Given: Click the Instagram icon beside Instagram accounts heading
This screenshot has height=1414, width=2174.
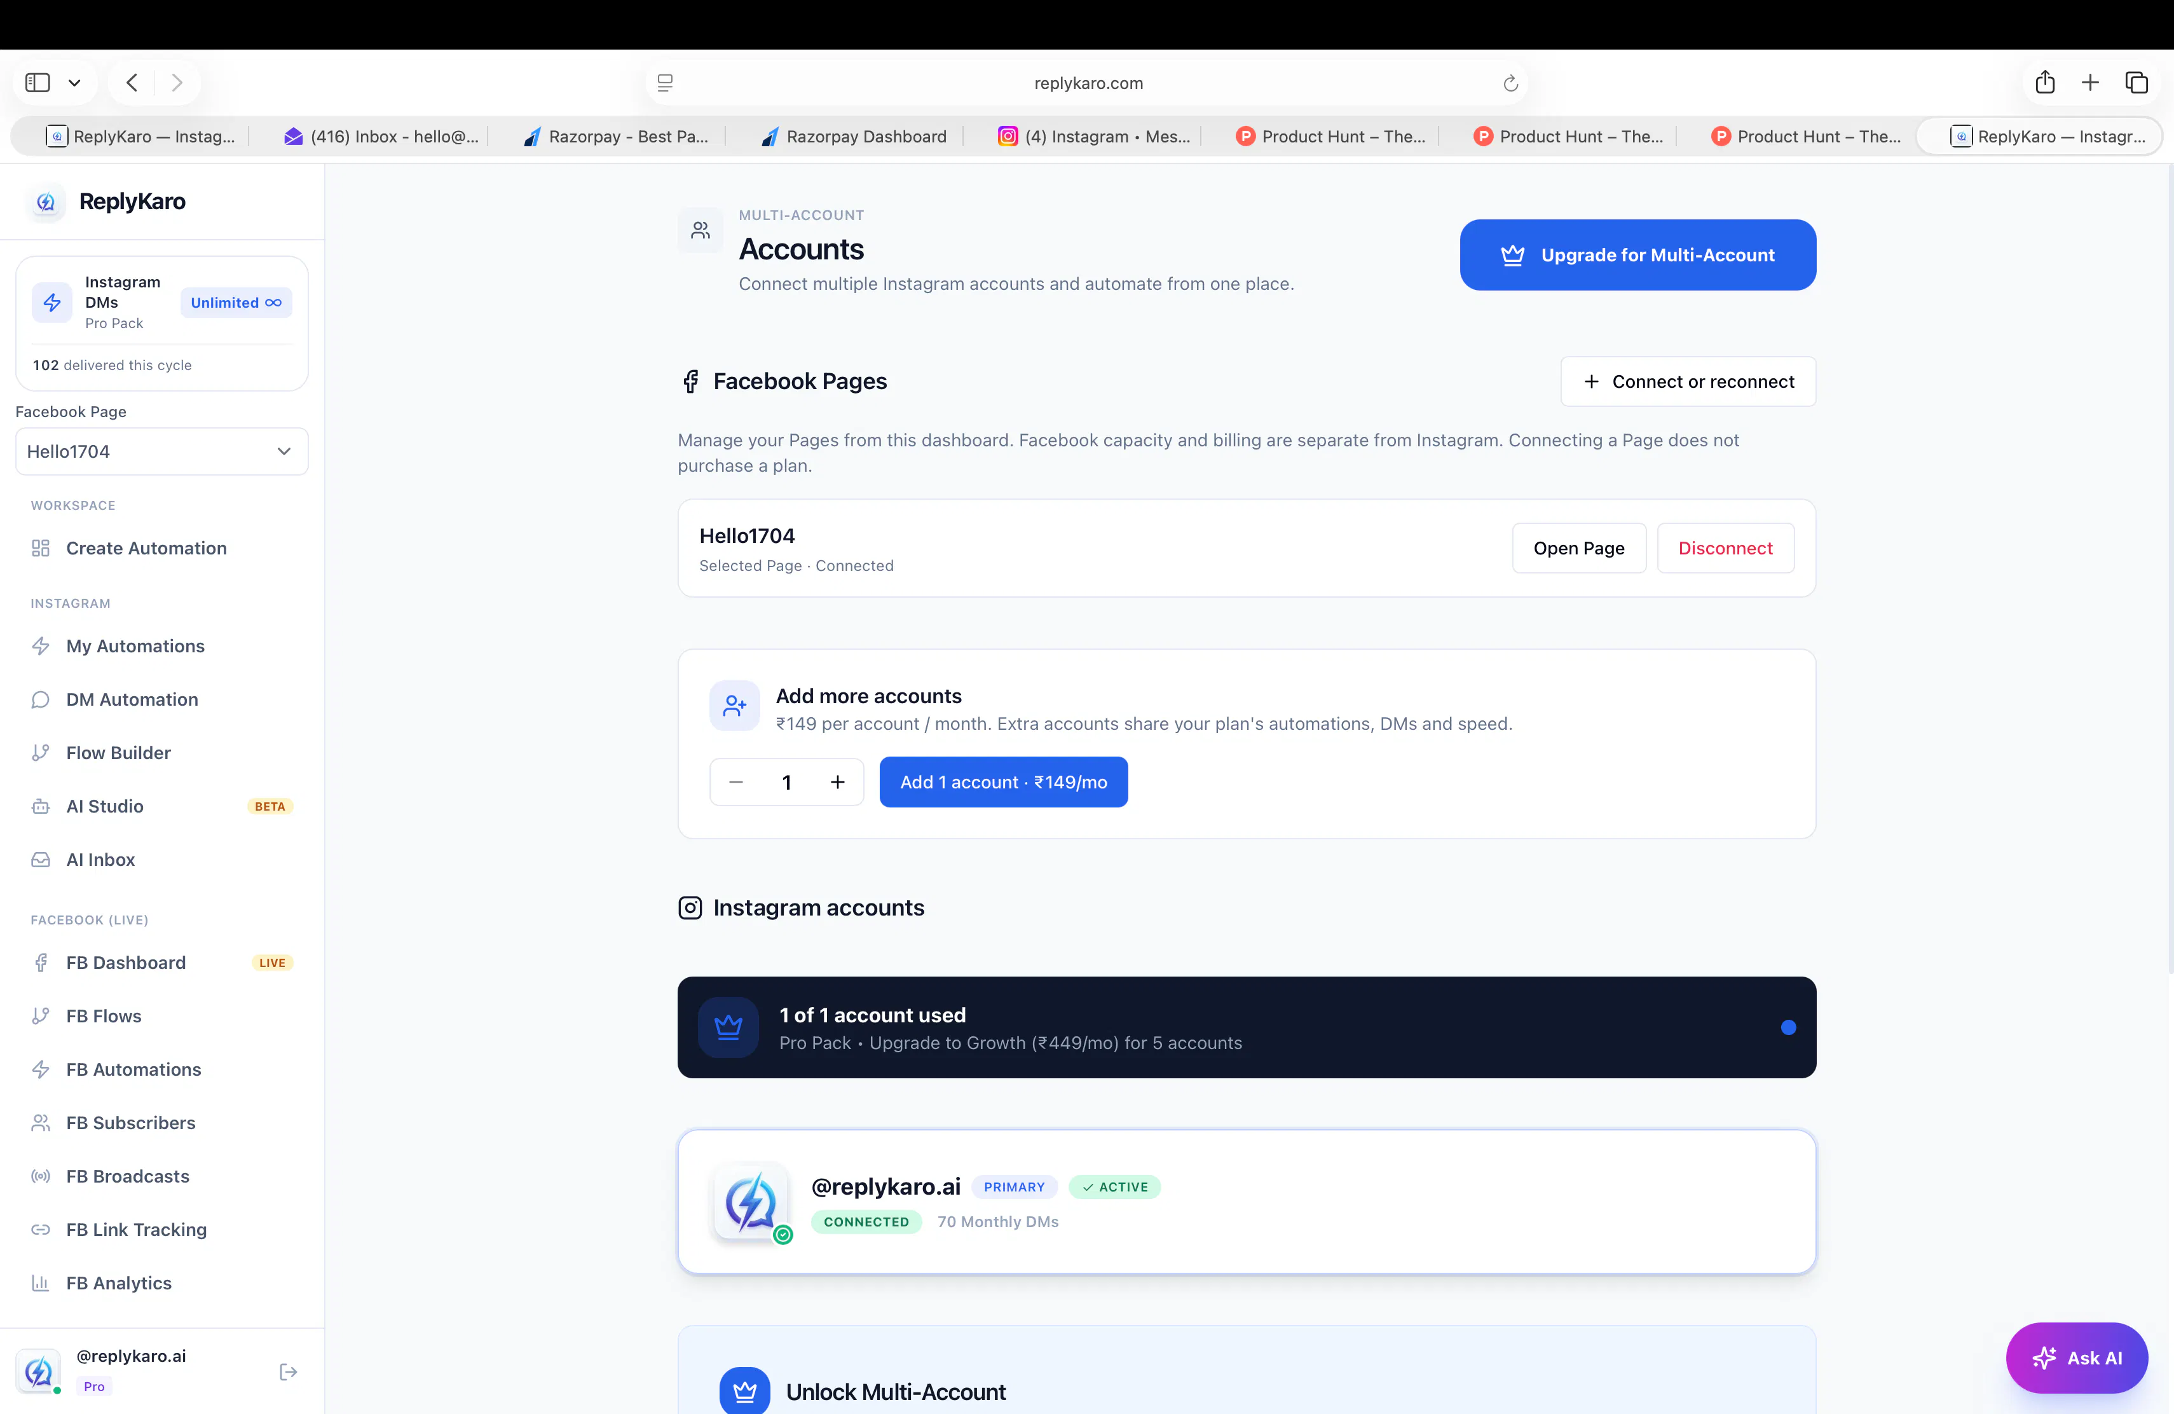Looking at the screenshot, I should tap(690, 908).
